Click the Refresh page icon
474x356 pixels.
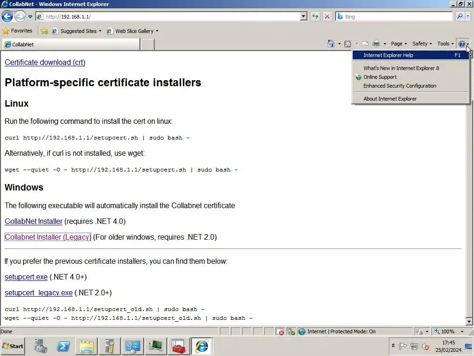point(315,17)
